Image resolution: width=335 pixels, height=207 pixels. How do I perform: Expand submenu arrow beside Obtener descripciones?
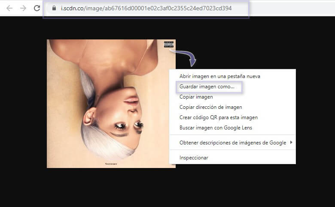pos(291,142)
